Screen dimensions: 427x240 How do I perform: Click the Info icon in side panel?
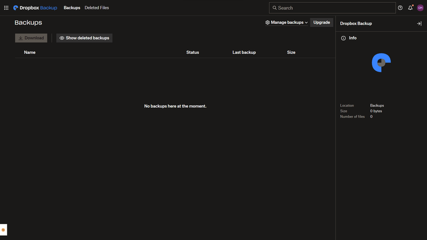point(344,38)
